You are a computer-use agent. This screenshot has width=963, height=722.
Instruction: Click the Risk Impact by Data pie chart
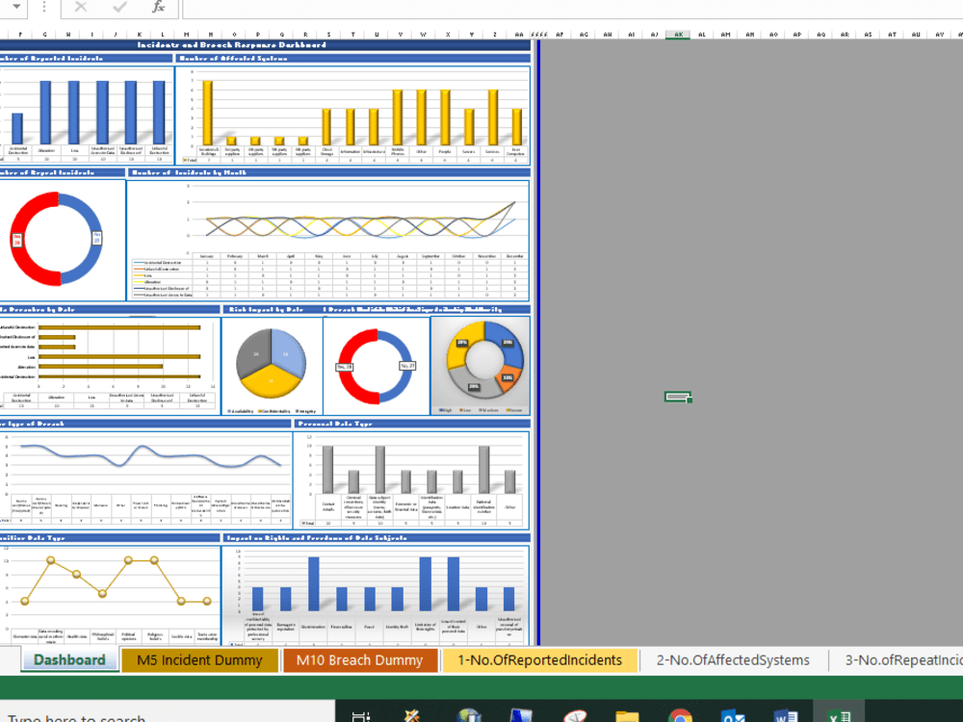[x=271, y=363]
